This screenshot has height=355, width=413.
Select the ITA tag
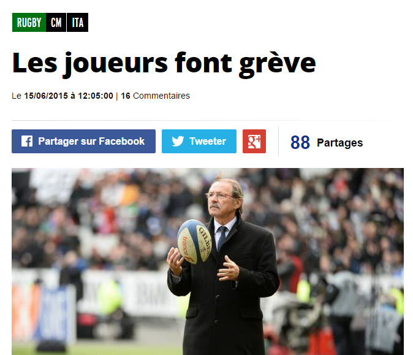coord(78,23)
